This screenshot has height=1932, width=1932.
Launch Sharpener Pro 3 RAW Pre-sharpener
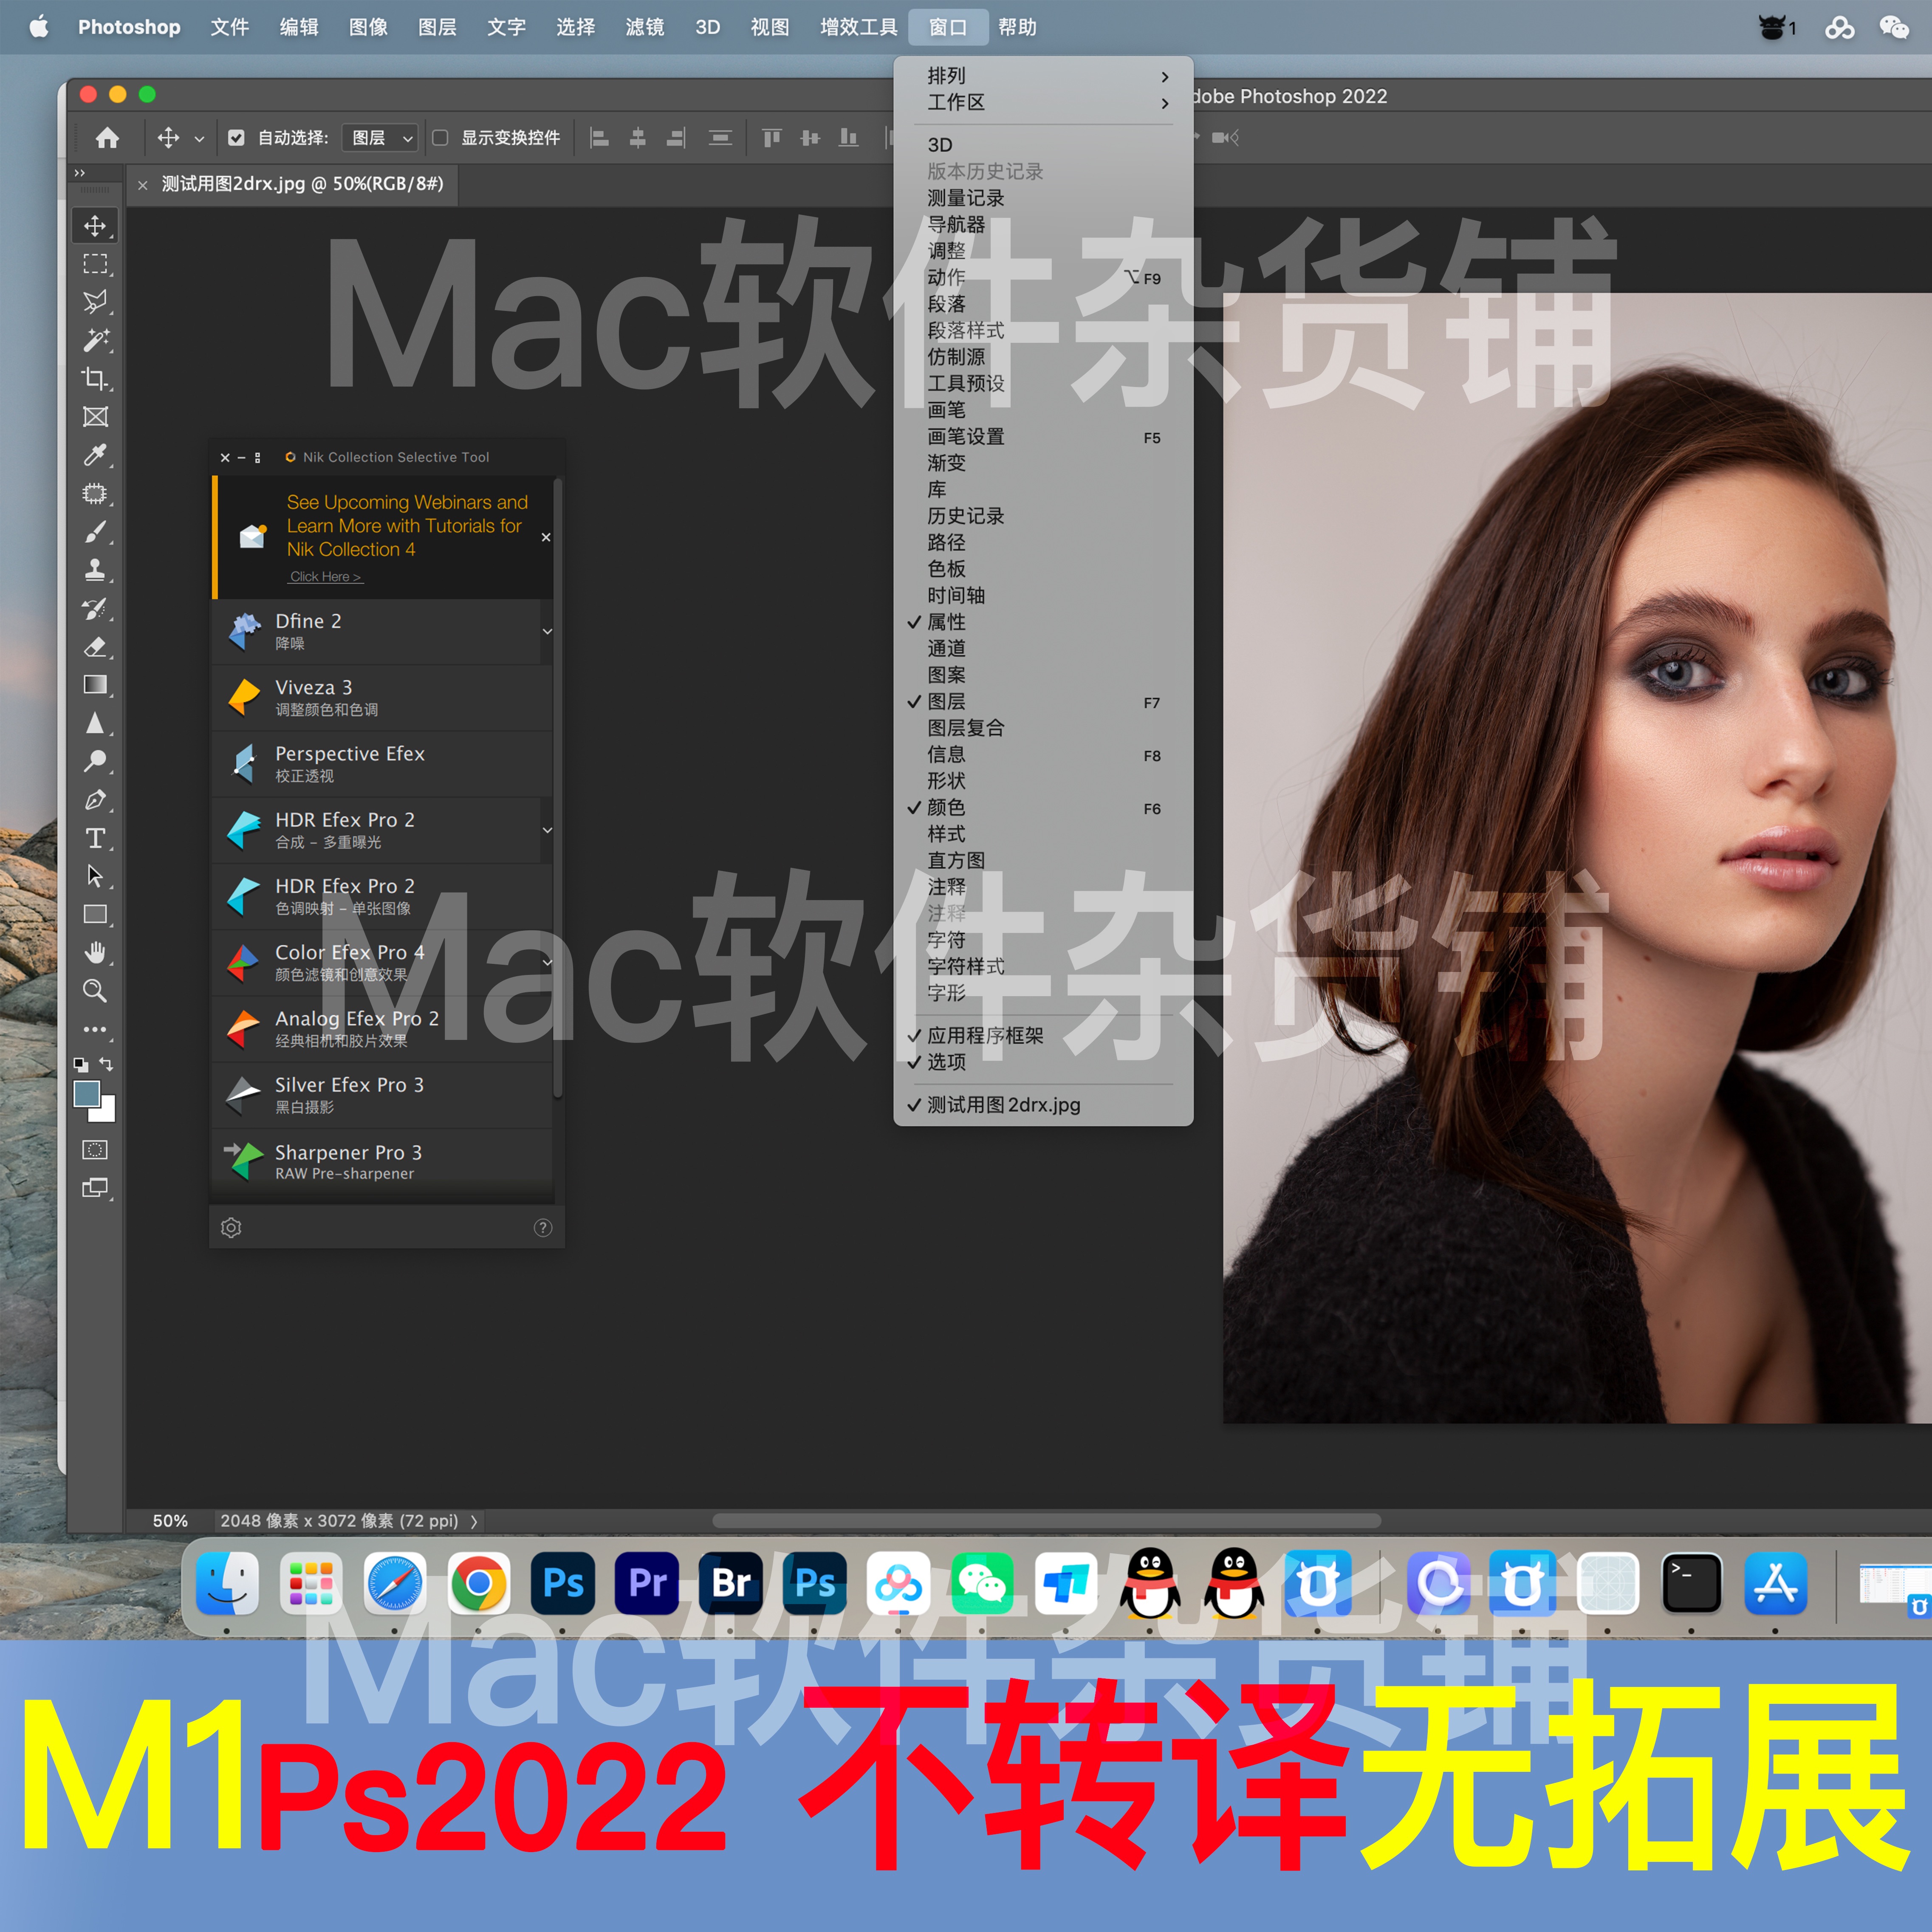(x=382, y=1162)
